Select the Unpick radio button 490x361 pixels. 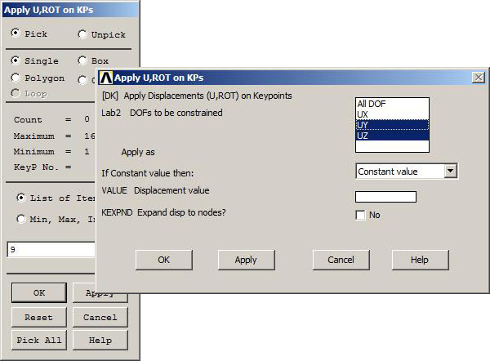point(82,34)
